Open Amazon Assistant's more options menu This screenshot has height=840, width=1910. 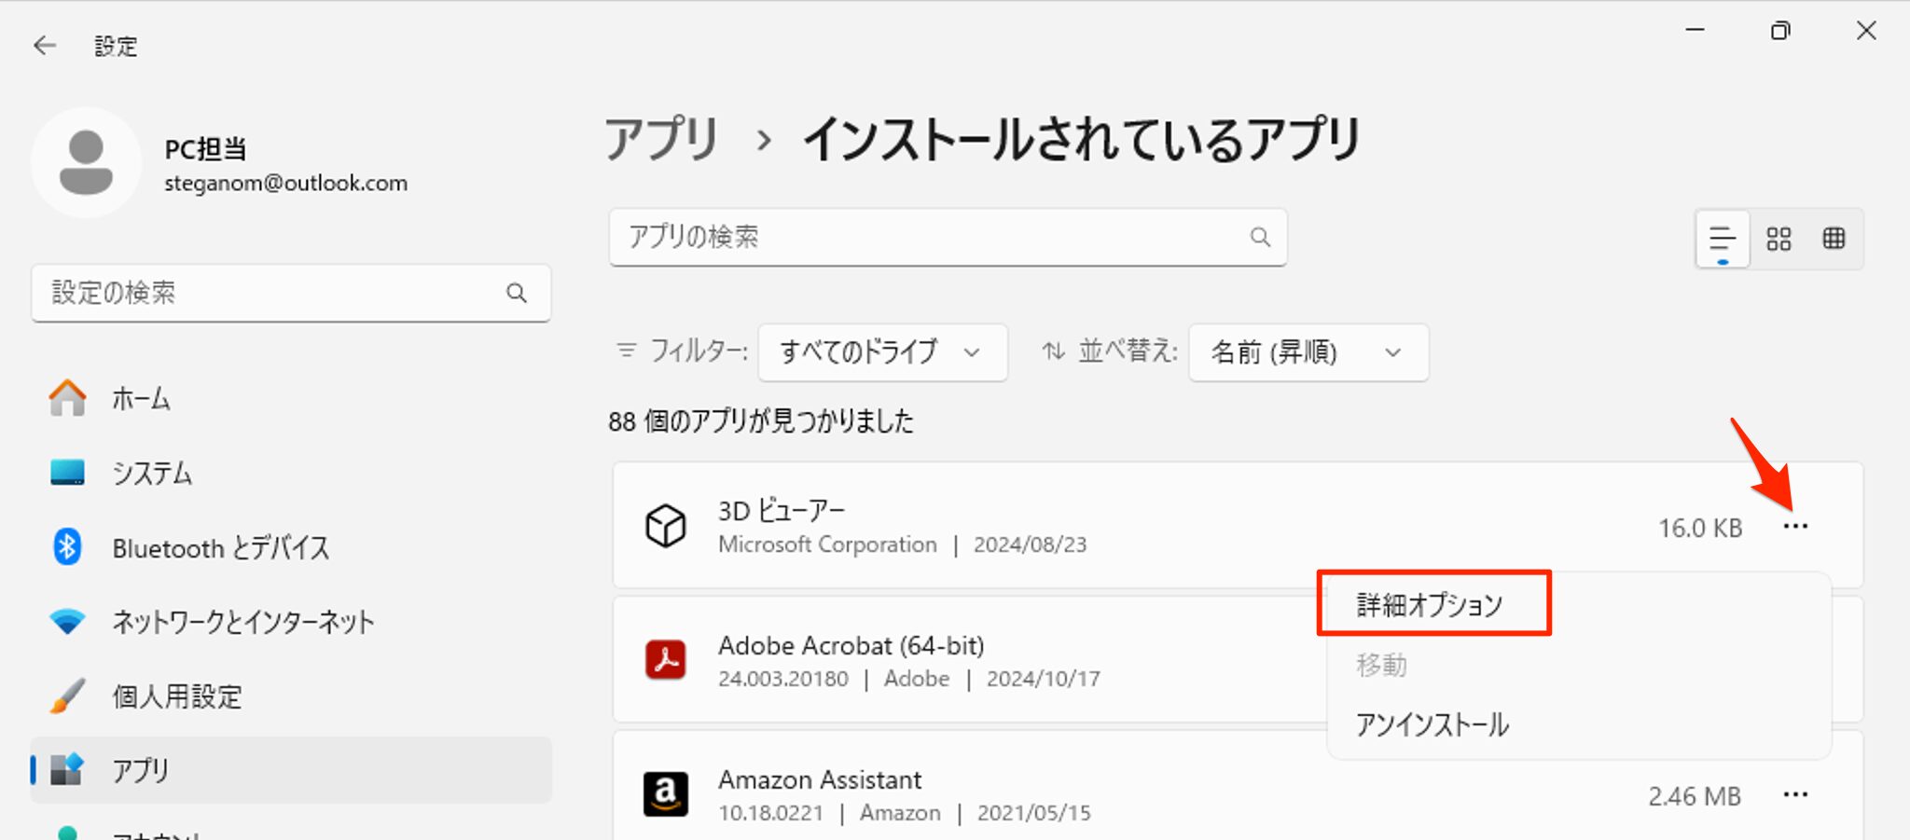click(x=1795, y=795)
